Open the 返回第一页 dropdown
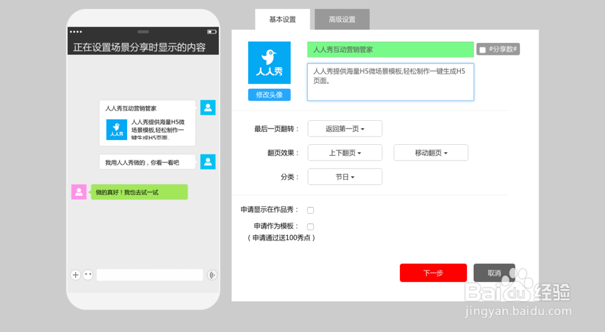The height and width of the screenshot is (332, 605). point(345,129)
